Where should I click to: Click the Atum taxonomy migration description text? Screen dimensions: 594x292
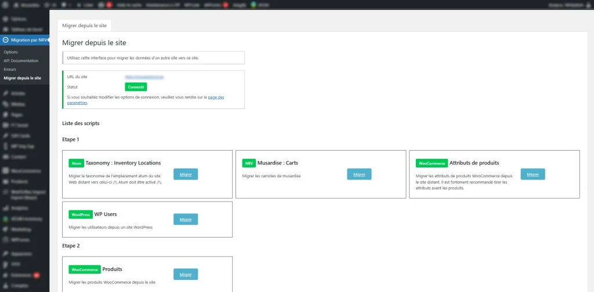click(x=115, y=179)
